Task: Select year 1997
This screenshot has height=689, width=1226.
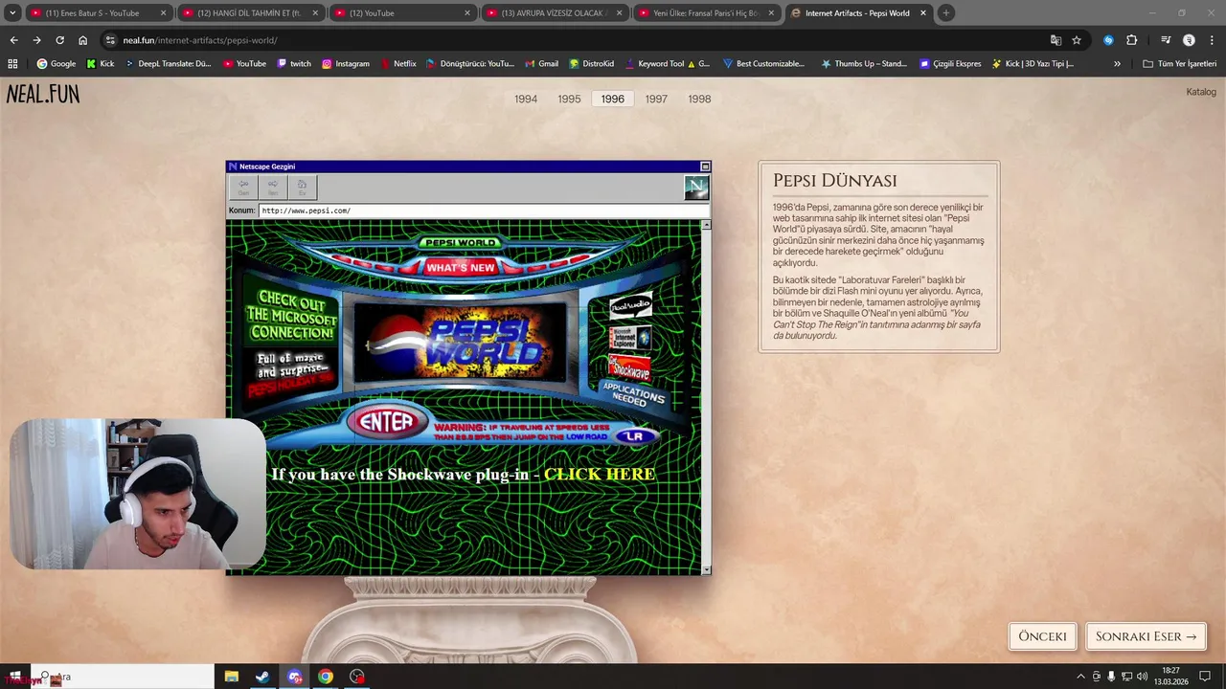Action: pyautogui.click(x=656, y=99)
